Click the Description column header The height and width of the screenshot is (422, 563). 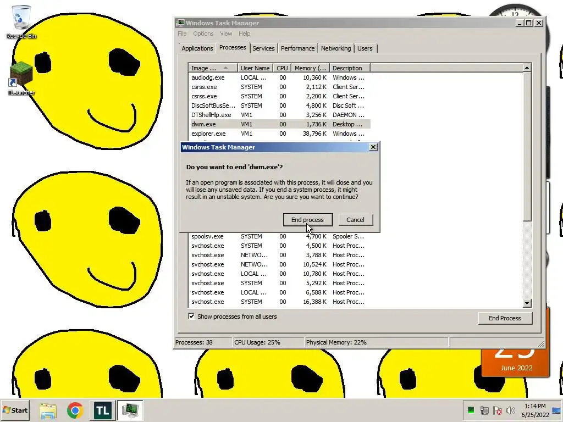point(350,68)
